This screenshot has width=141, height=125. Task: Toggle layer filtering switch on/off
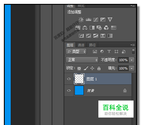pyautogui.click(x=133, y=51)
